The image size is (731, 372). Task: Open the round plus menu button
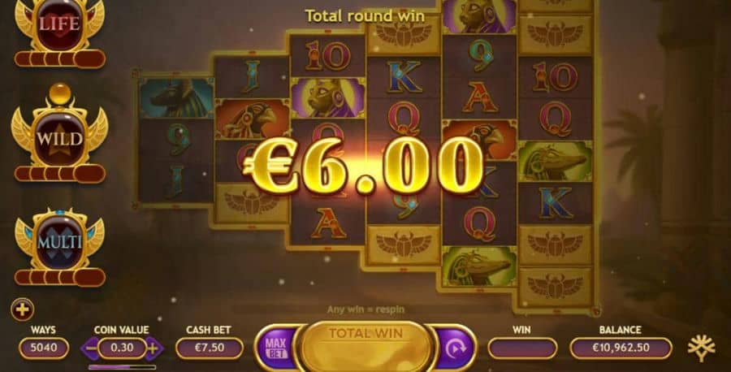23,309
